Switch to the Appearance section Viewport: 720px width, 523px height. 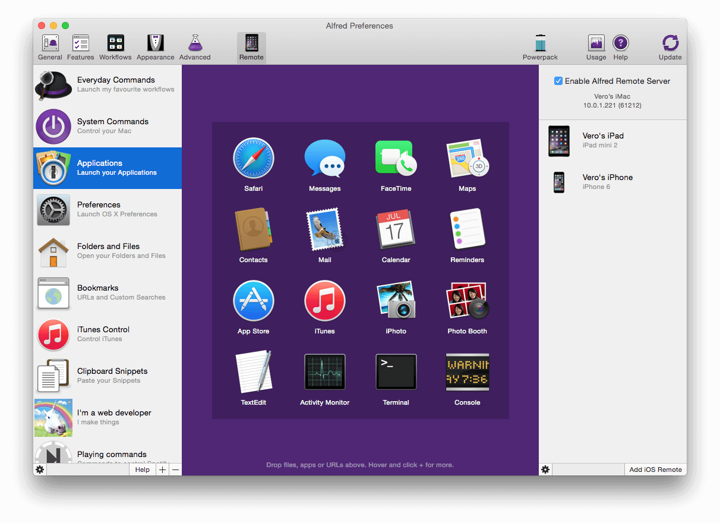(155, 46)
